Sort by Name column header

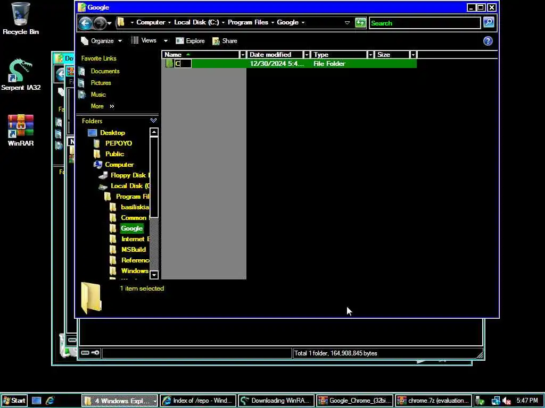pos(201,55)
